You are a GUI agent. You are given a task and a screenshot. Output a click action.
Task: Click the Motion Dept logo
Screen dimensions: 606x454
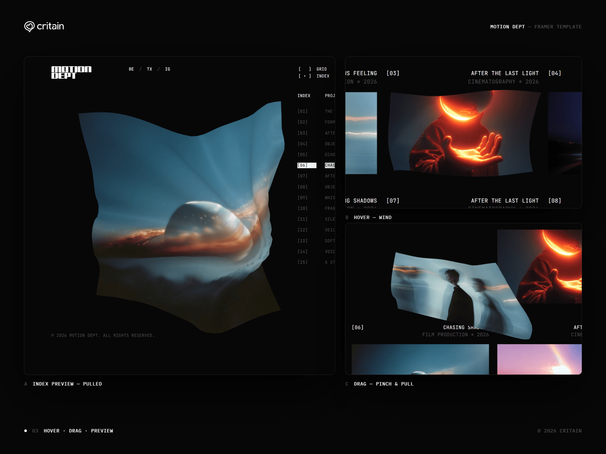[x=71, y=72]
